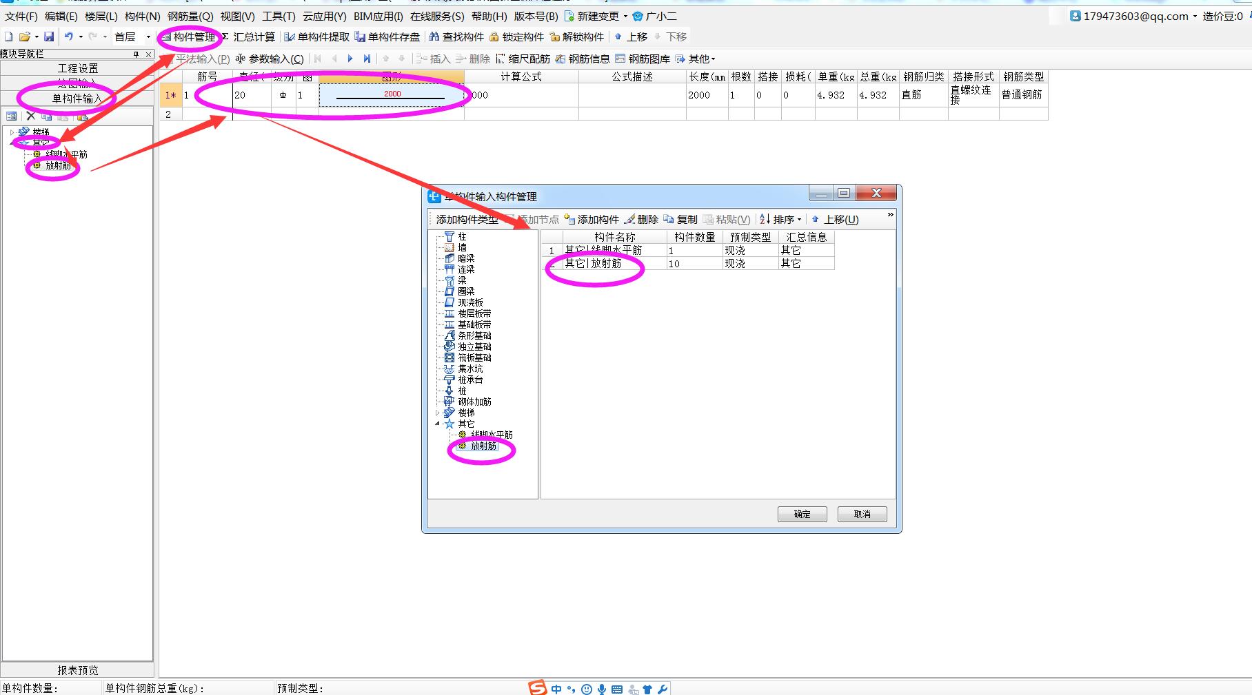
Task: Switch to the 工程设置 panel tab
Action: click(77, 68)
